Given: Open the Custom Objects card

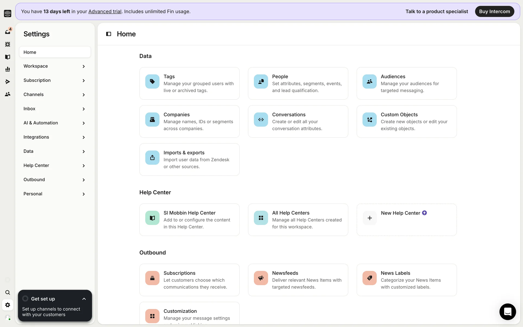Looking at the screenshot, I should pyautogui.click(x=406, y=122).
